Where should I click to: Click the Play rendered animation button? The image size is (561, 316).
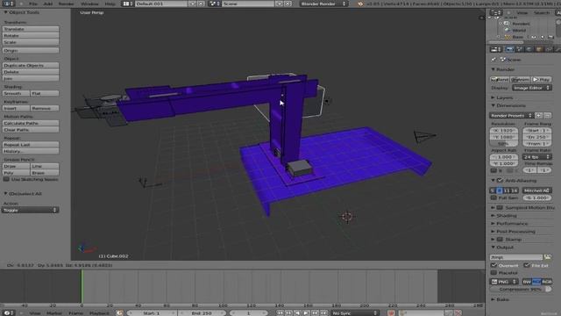click(542, 79)
